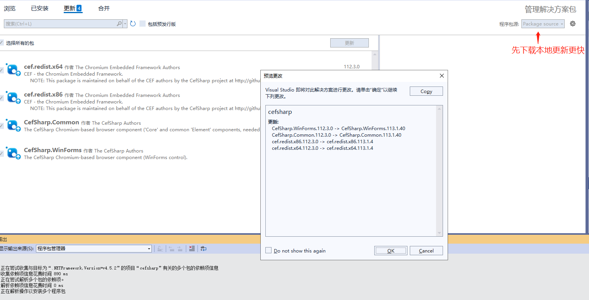This screenshot has height=300, width=589.
Task: Toggle word wrap icon in output toolbar
Action: tap(204, 249)
